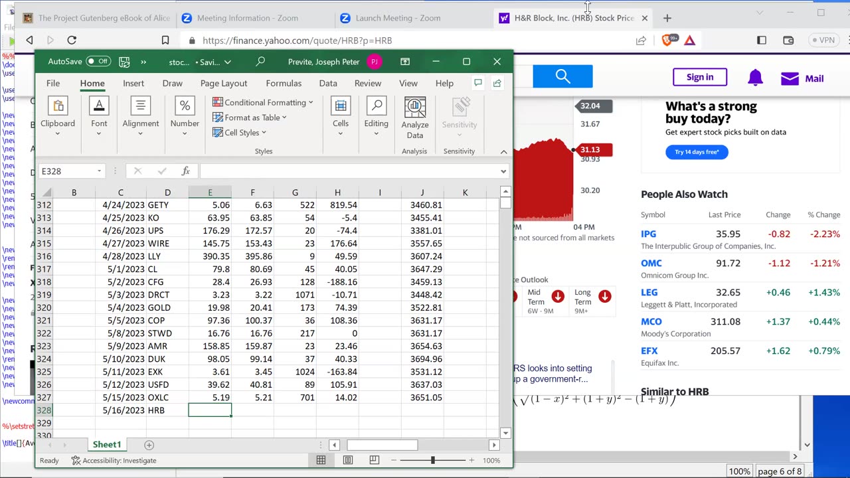Open Cell Styles dropdown

240,133
